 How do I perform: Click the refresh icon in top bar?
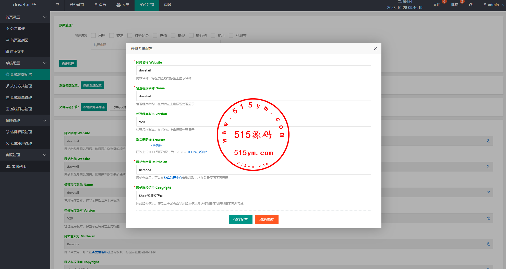[x=471, y=5]
